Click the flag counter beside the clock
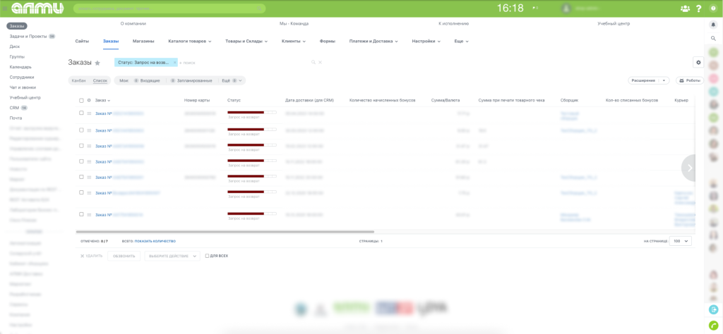 click(x=535, y=8)
